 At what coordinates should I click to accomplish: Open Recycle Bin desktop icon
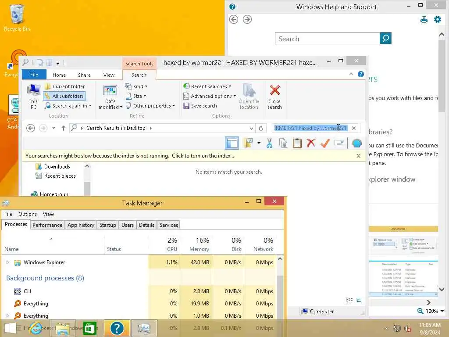[x=17, y=18]
